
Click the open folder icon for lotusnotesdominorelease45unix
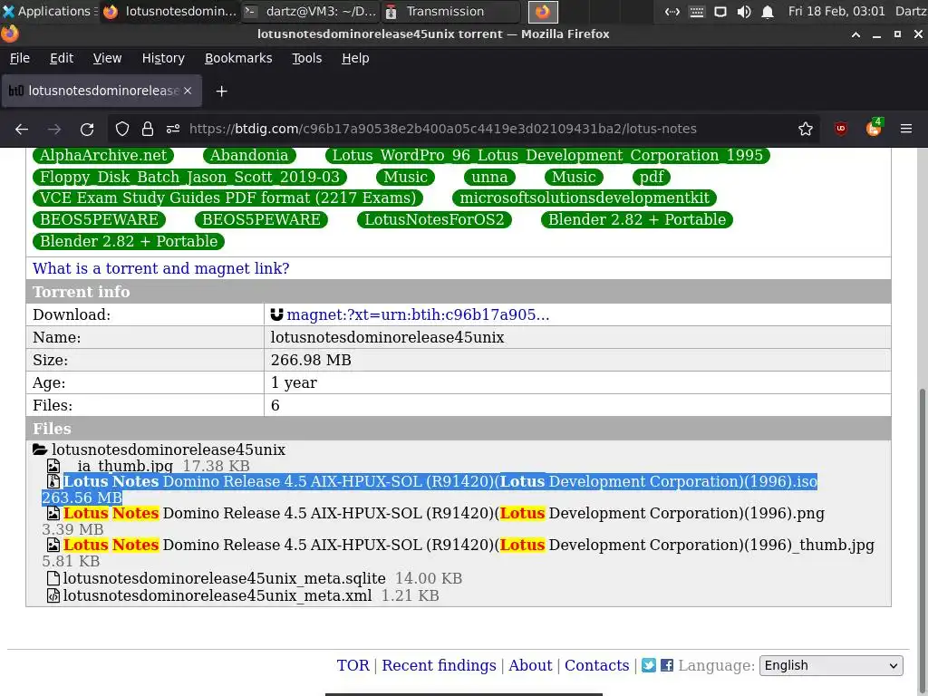click(40, 449)
